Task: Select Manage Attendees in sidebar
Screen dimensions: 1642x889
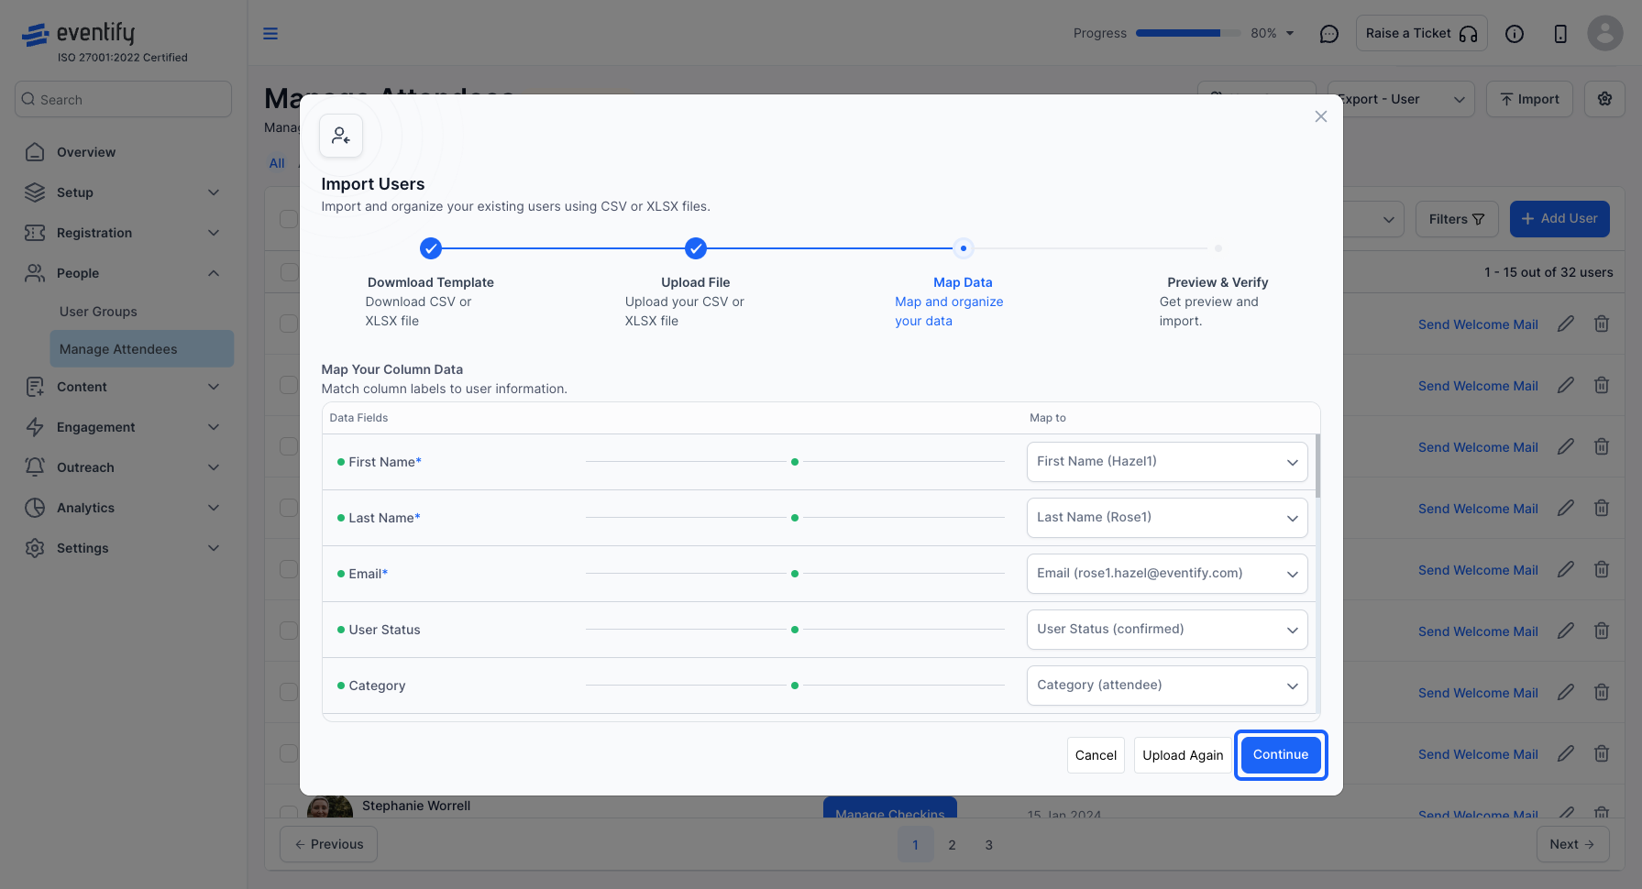Action: pos(142,349)
